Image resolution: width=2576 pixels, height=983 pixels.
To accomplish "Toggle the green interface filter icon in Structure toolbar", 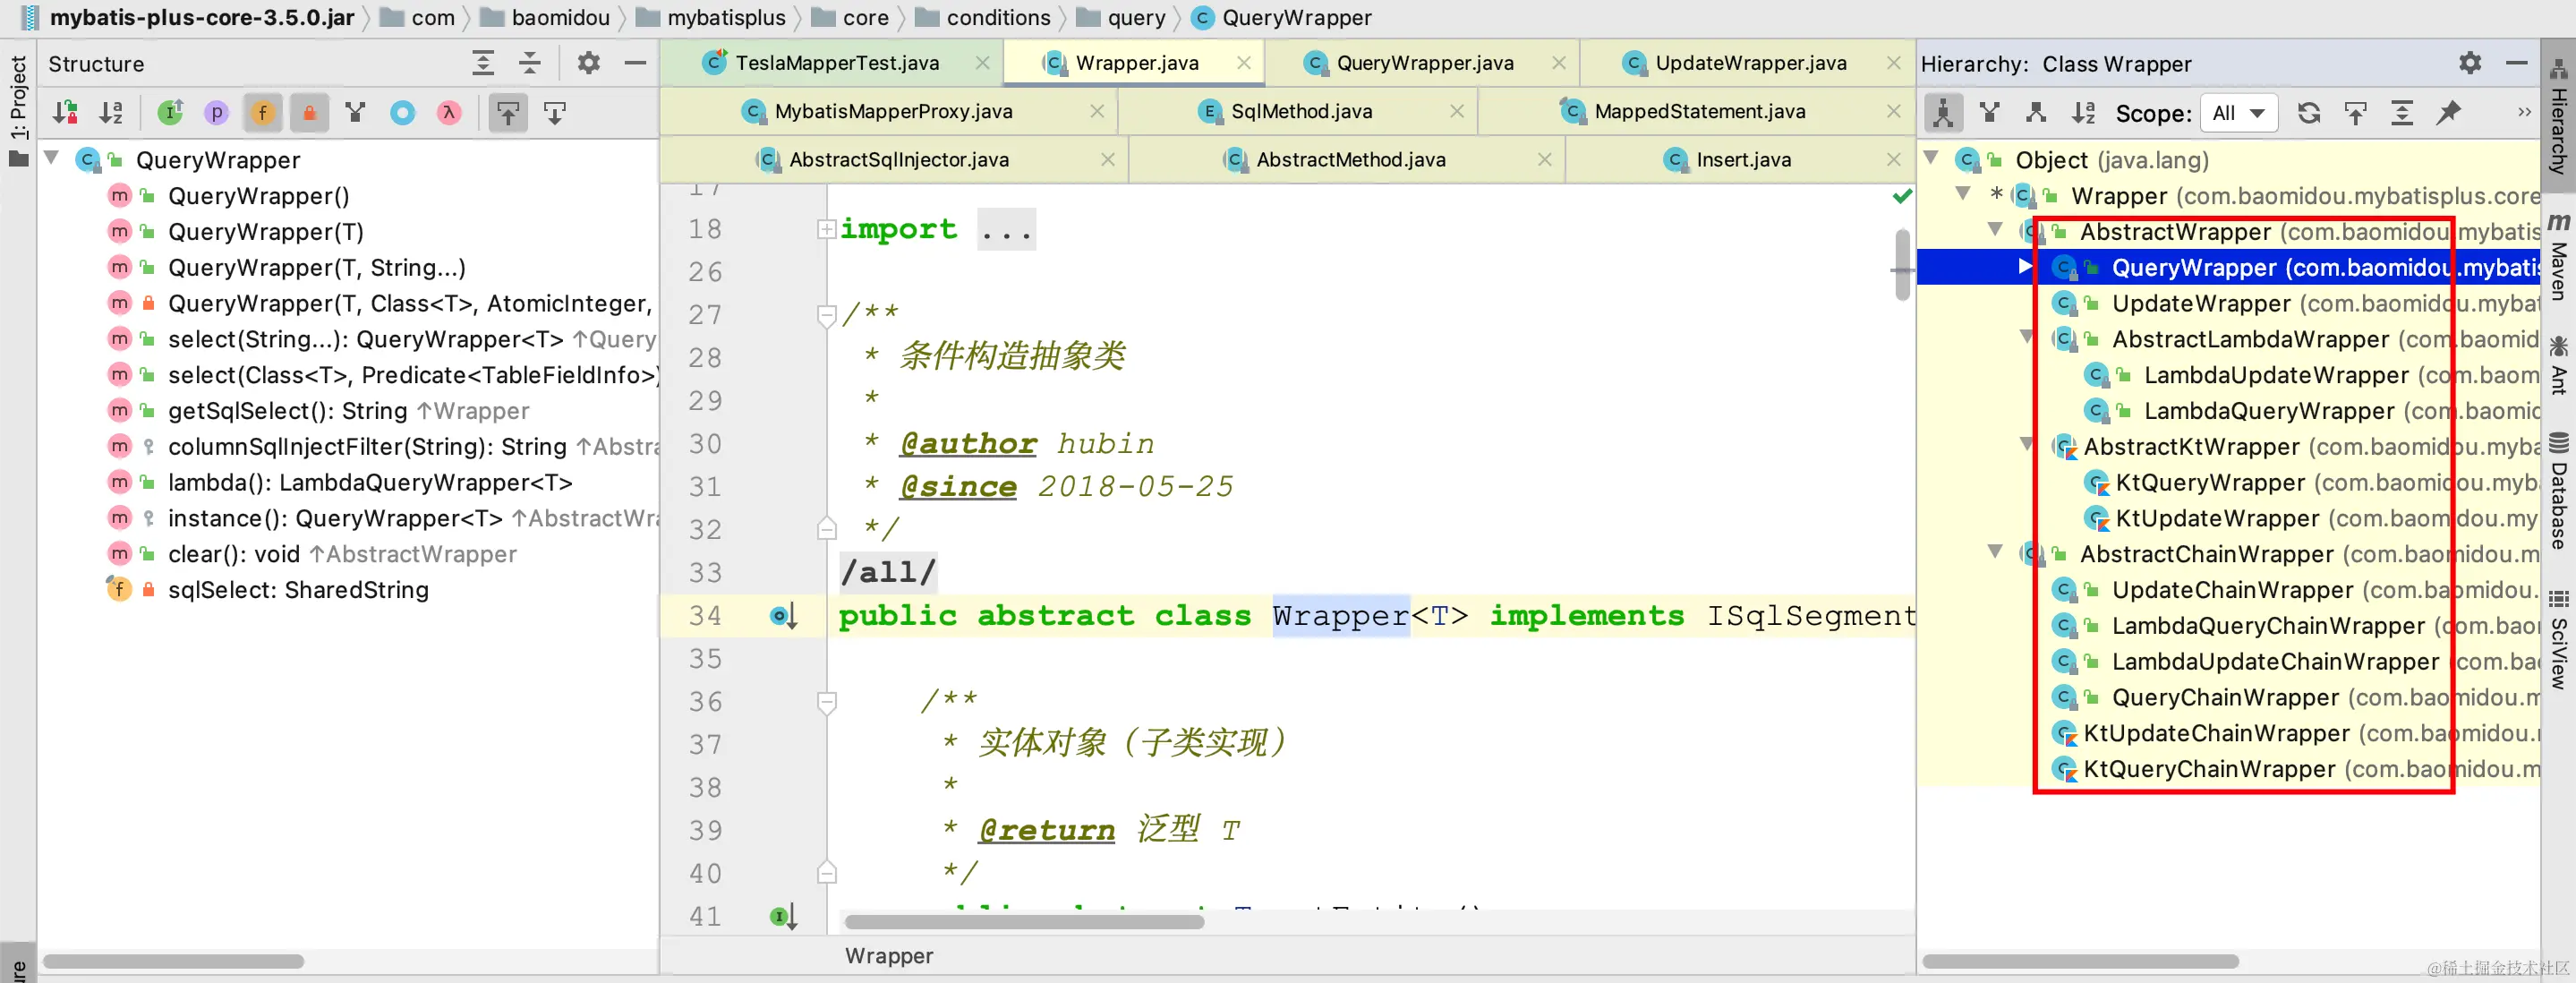I will coord(170,113).
